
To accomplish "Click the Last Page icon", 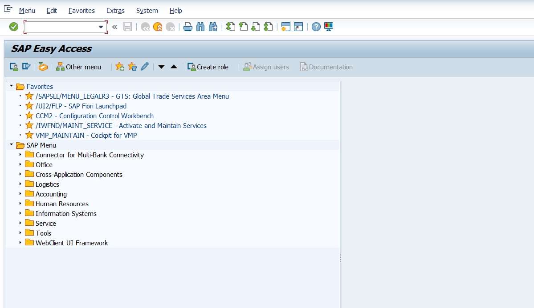I will [x=269, y=27].
